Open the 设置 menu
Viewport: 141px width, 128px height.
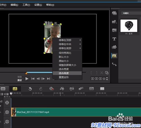coord(38,5)
